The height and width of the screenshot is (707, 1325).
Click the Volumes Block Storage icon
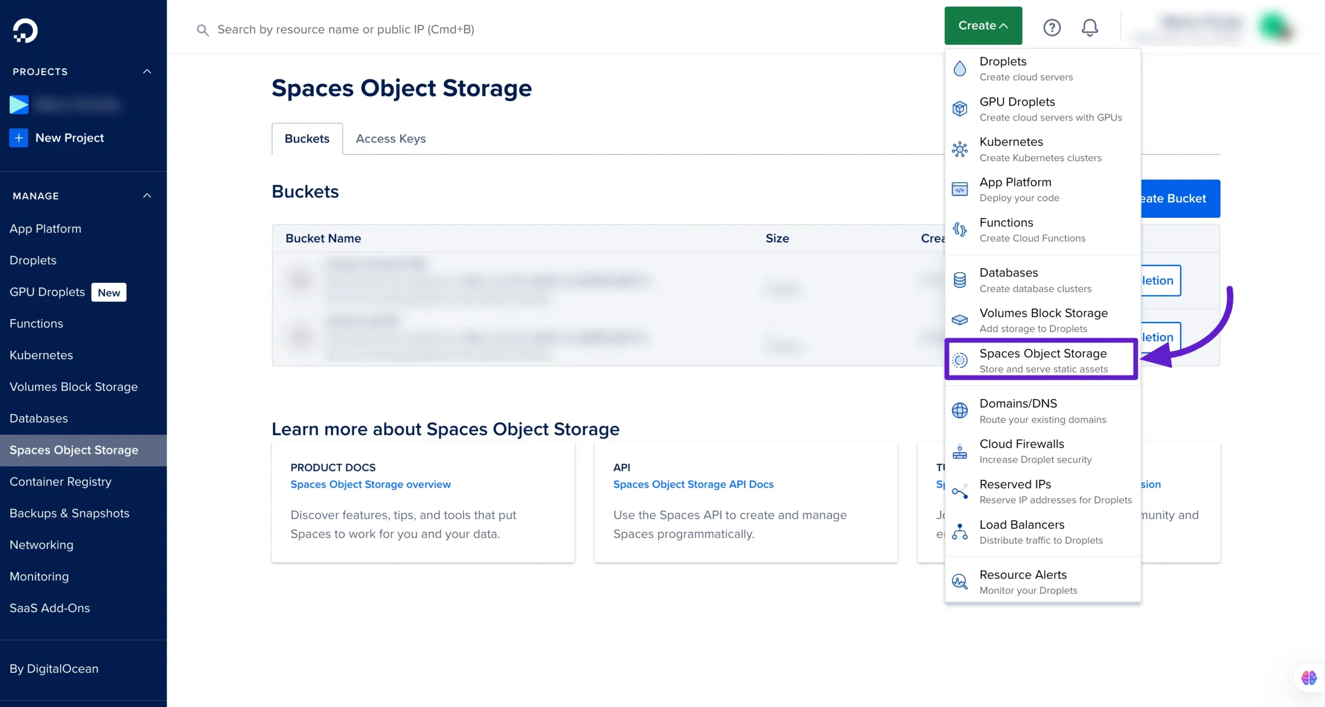click(x=961, y=320)
